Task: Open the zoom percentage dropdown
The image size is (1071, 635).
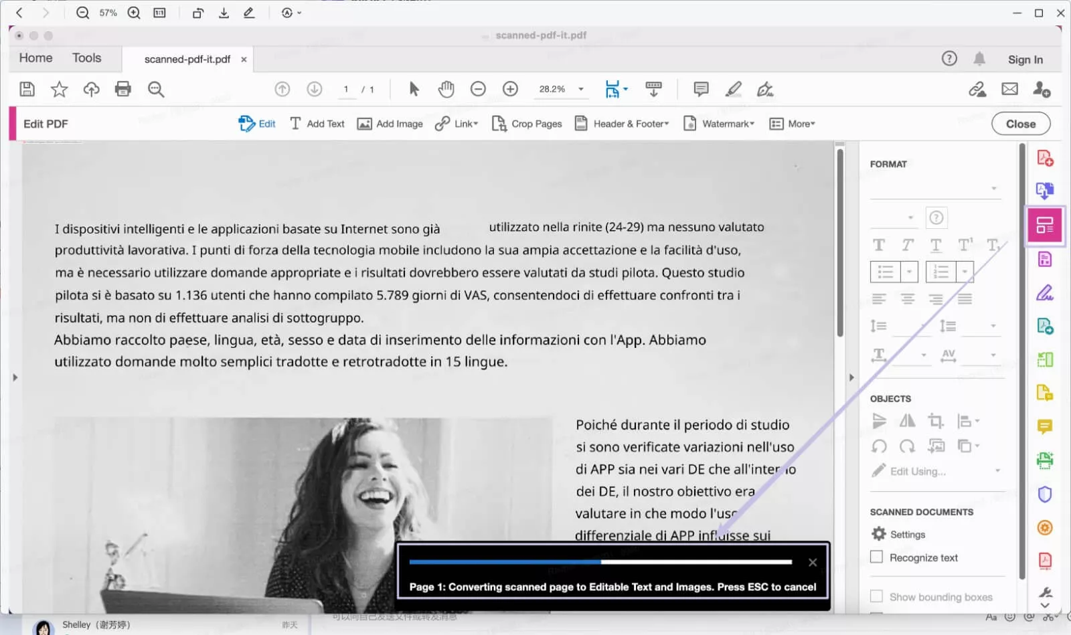Action: pyautogui.click(x=581, y=88)
